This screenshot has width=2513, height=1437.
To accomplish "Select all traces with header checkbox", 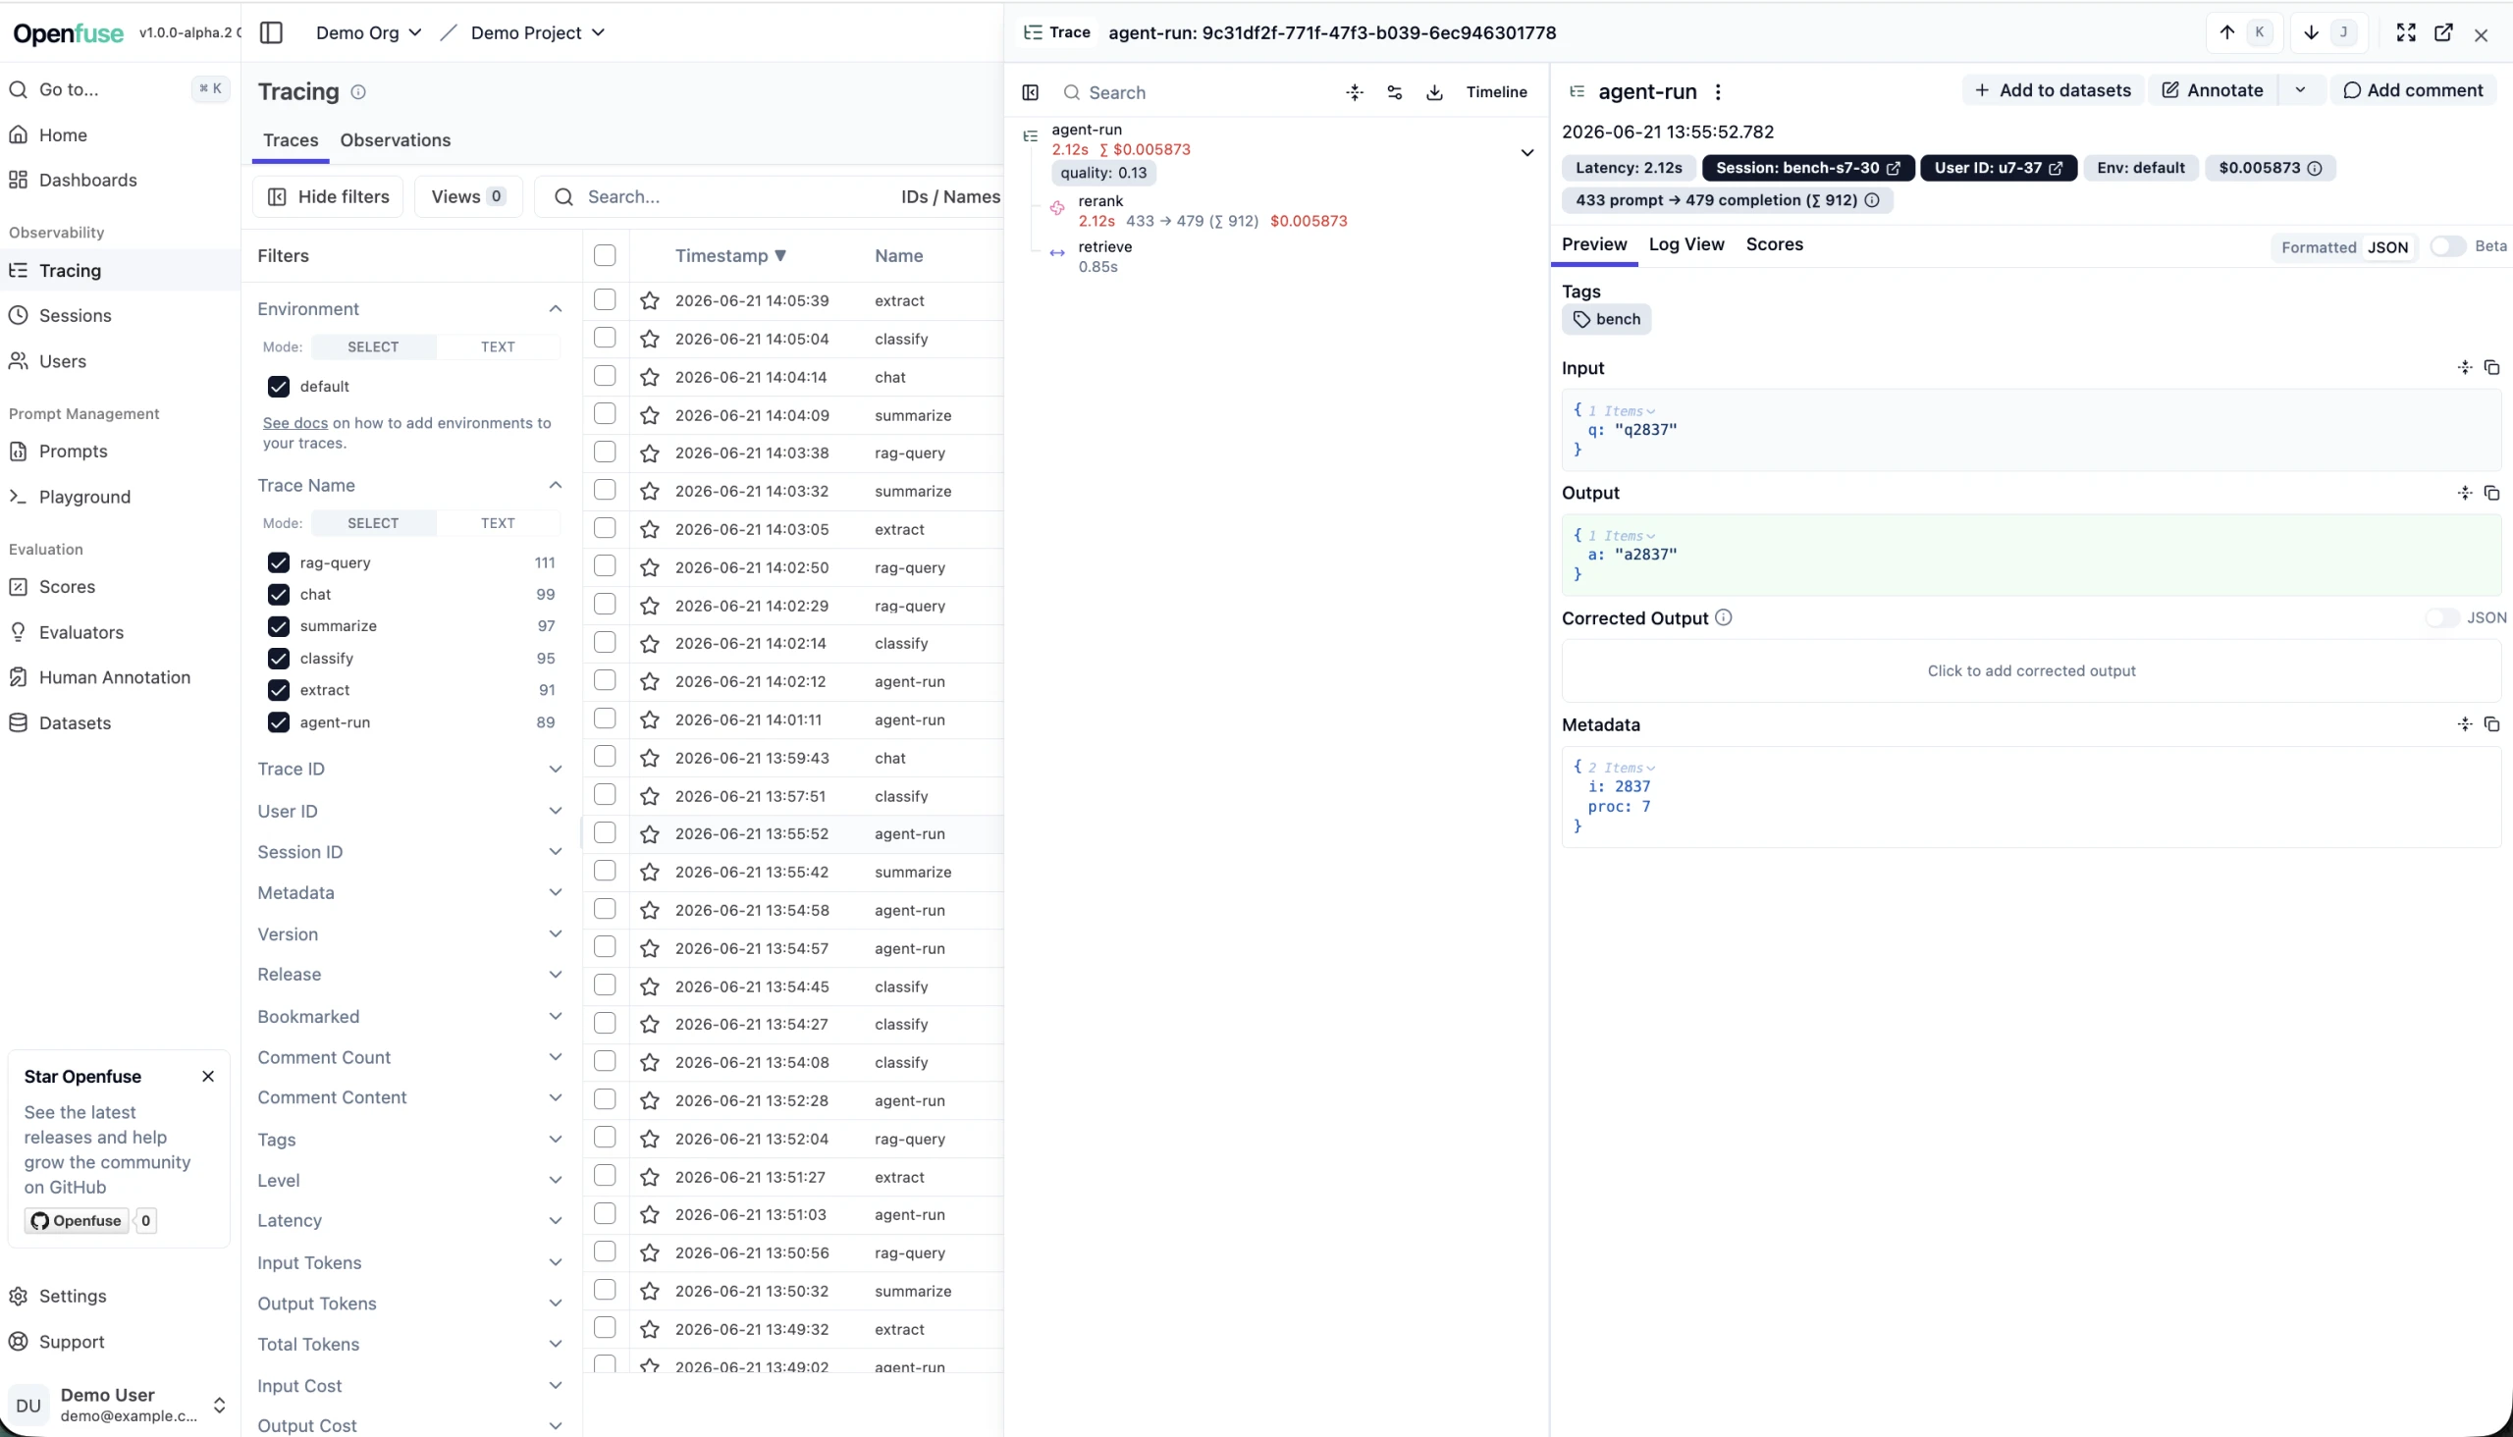I will point(605,255).
